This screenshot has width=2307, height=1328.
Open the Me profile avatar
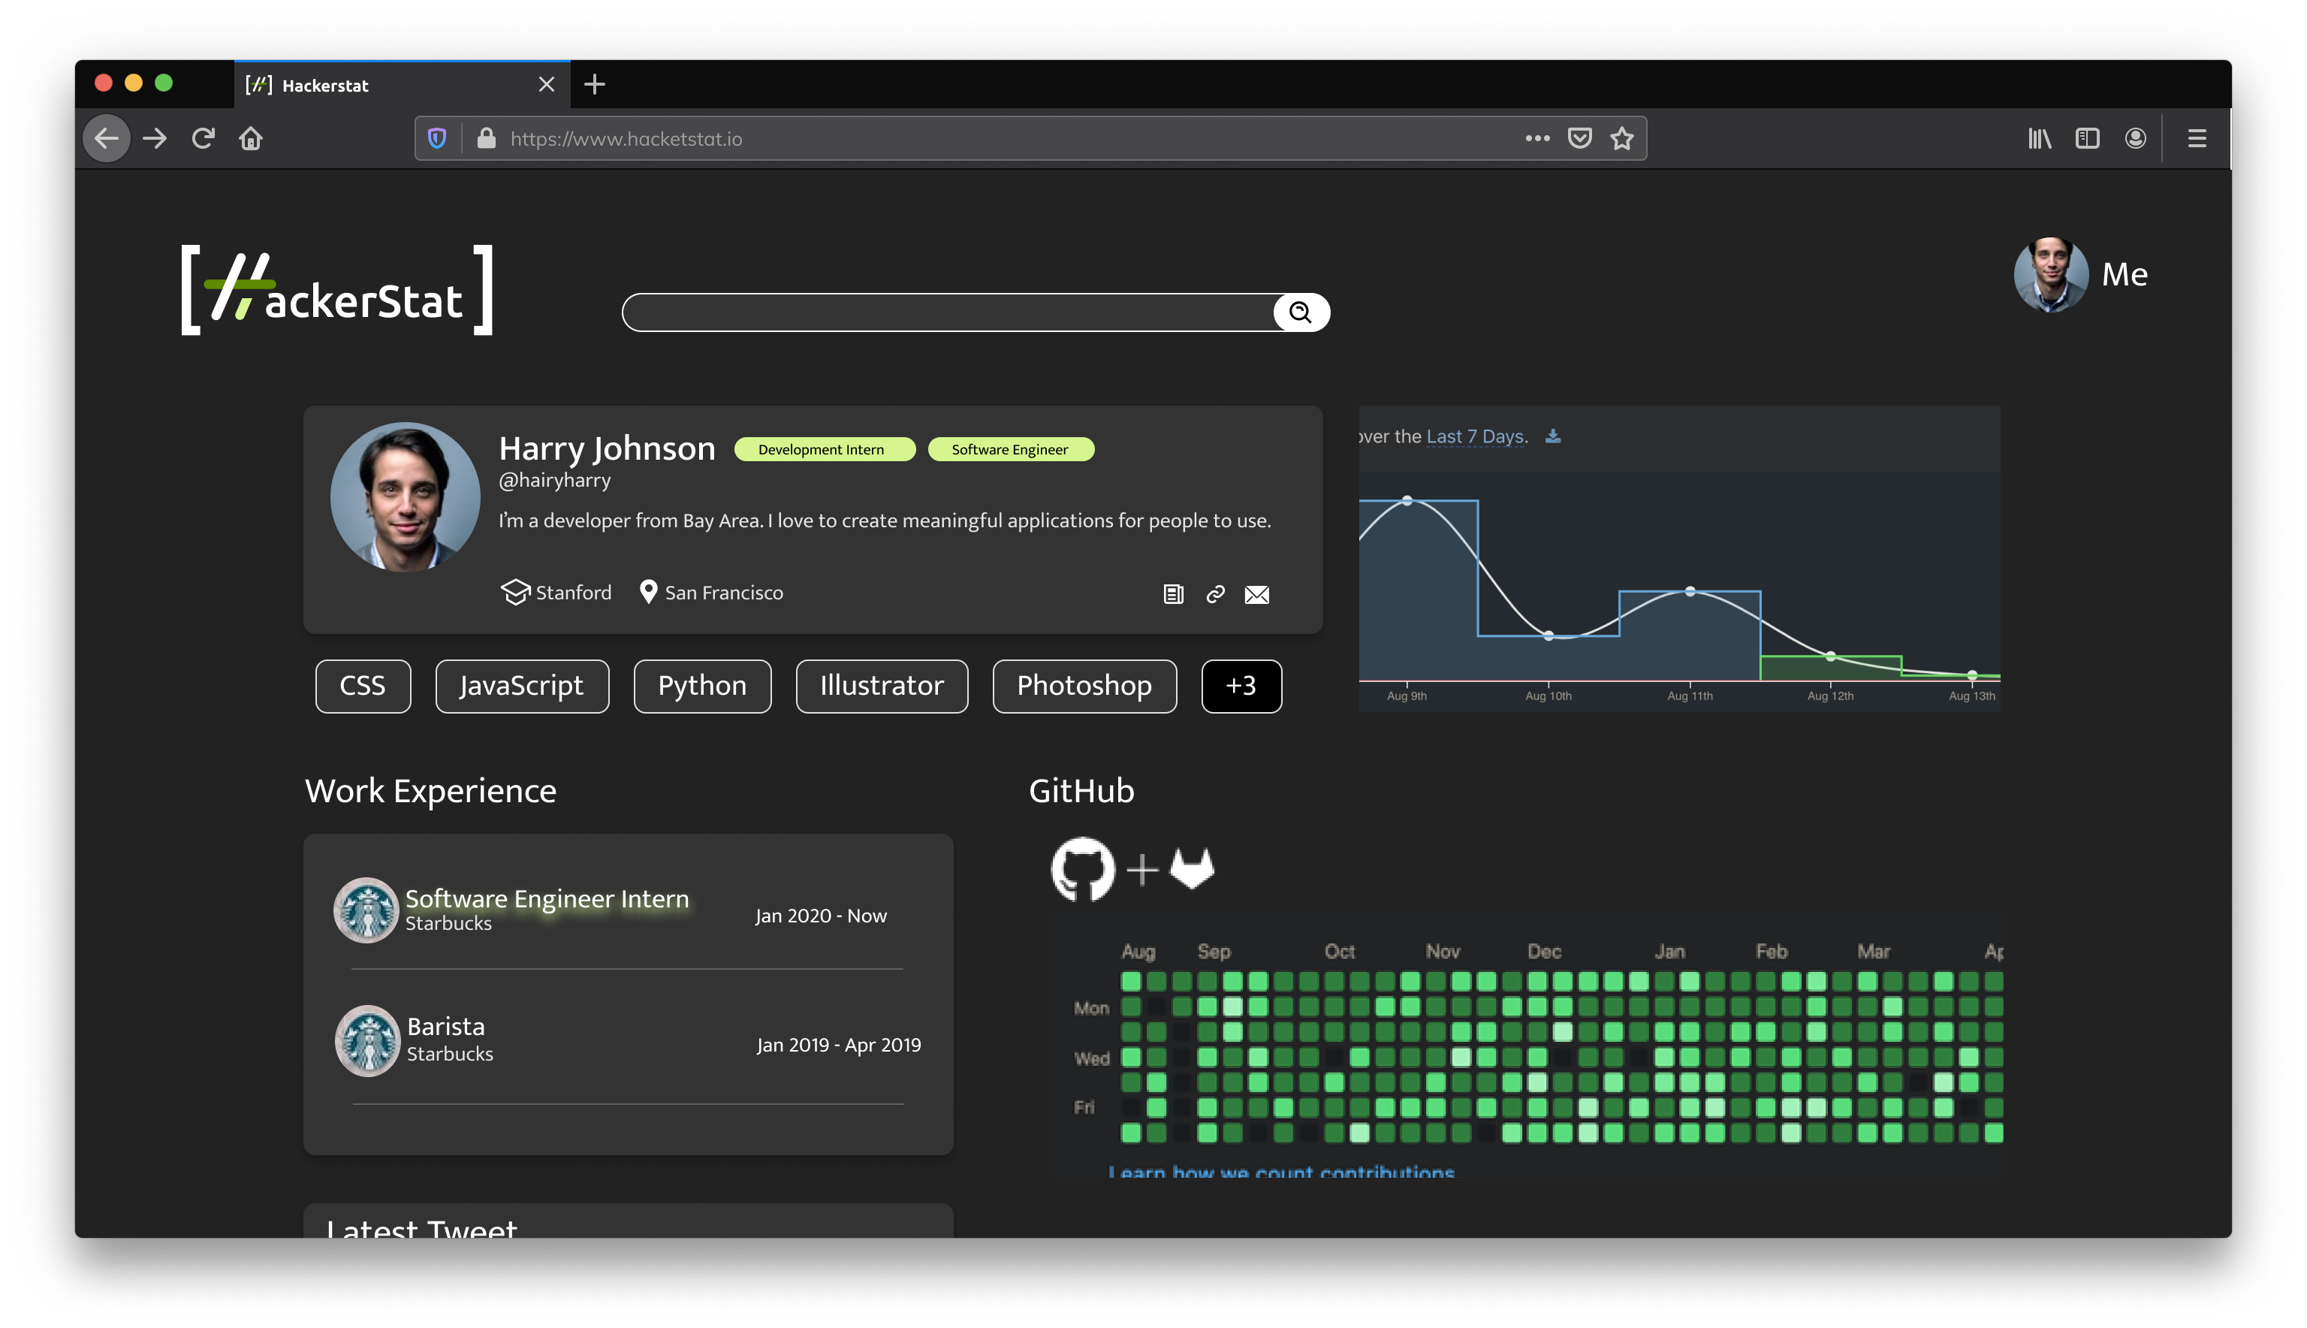[2051, 275]
